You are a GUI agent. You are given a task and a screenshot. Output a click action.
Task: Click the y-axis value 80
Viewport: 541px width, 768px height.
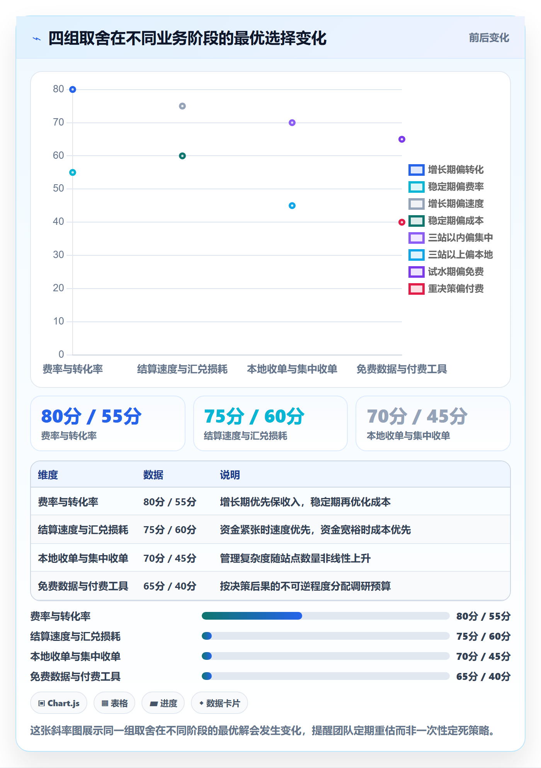pyautogui.click(x=58, y=89)
